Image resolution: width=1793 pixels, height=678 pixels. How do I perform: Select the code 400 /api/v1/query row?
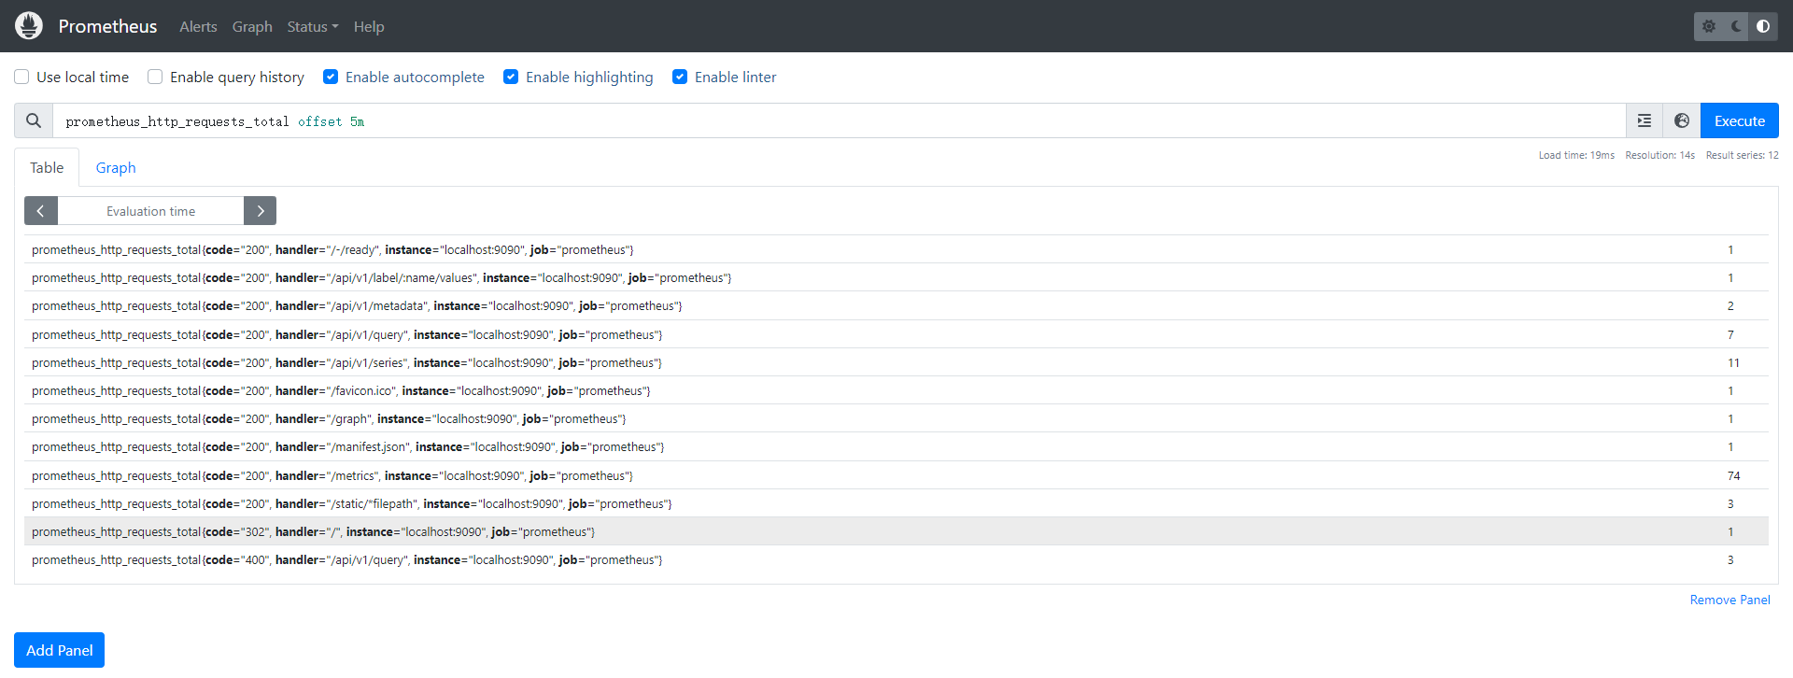[896, 559]
